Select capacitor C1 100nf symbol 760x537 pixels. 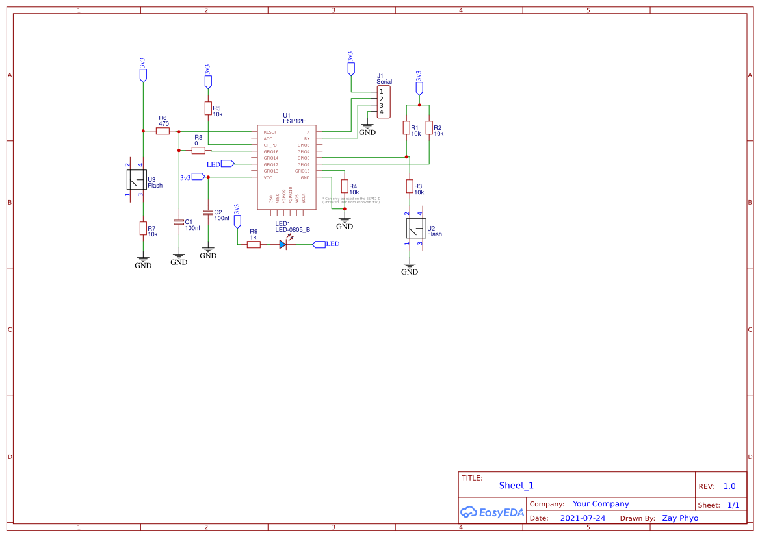(x=179, y=222)
